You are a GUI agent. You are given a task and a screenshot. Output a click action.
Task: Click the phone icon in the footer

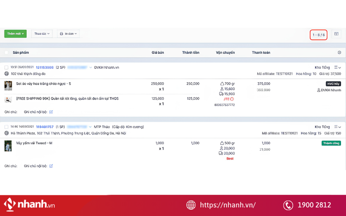point(288,205)
